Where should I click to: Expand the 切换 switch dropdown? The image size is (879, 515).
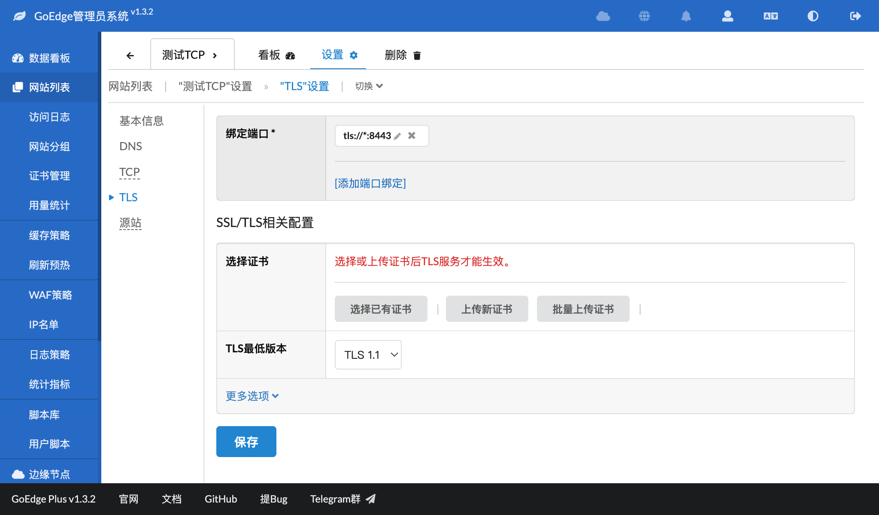pos(369,86)
